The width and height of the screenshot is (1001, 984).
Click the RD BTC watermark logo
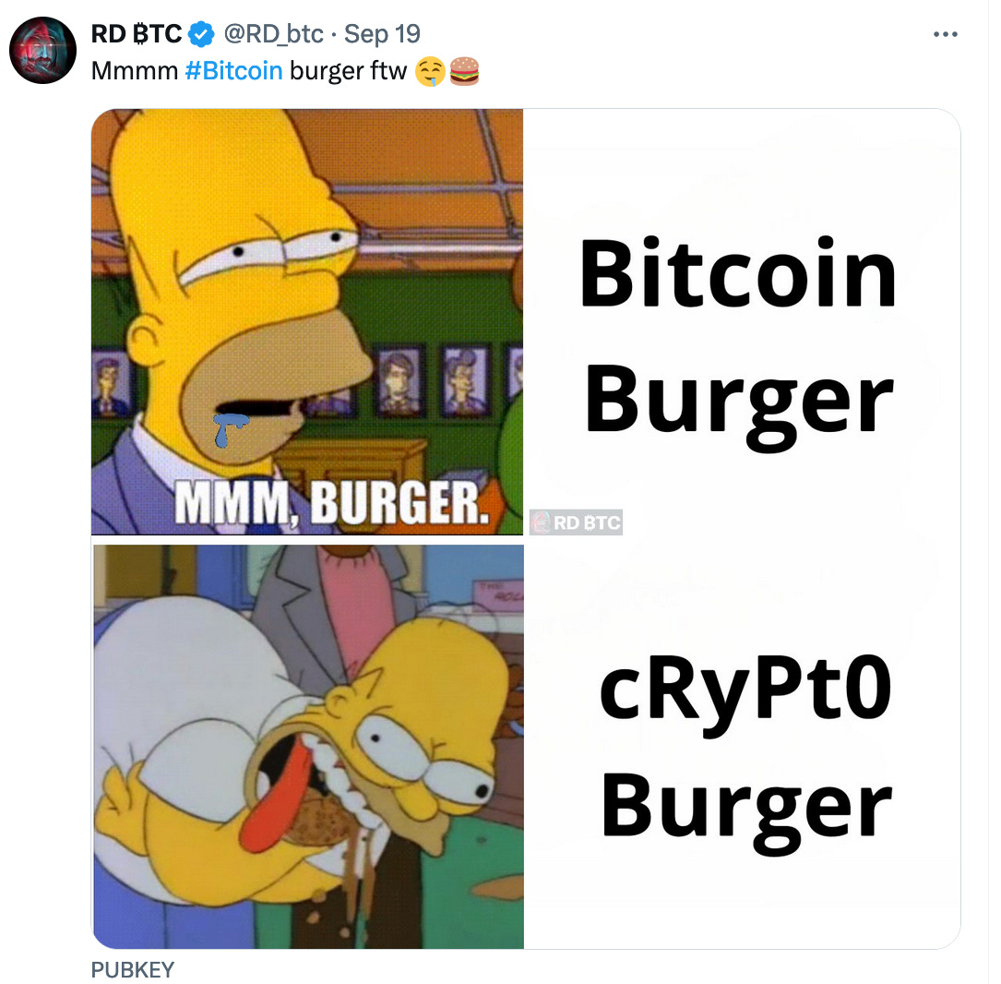coord(576,522)
